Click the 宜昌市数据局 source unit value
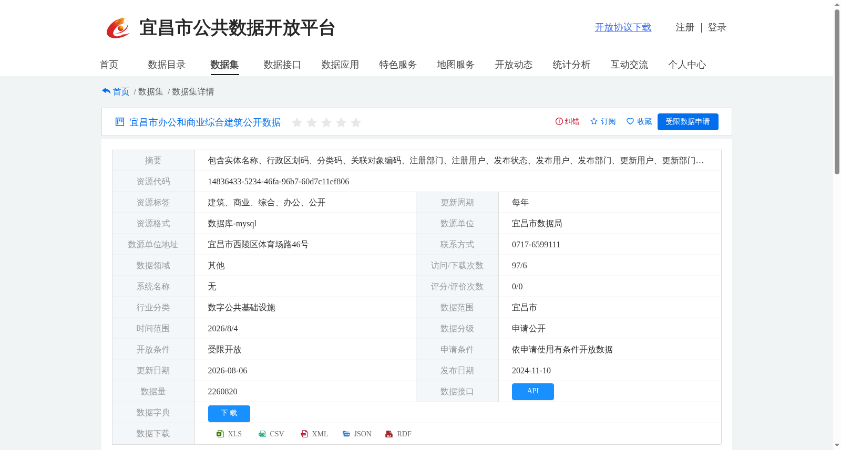 [x=537, y=224]
